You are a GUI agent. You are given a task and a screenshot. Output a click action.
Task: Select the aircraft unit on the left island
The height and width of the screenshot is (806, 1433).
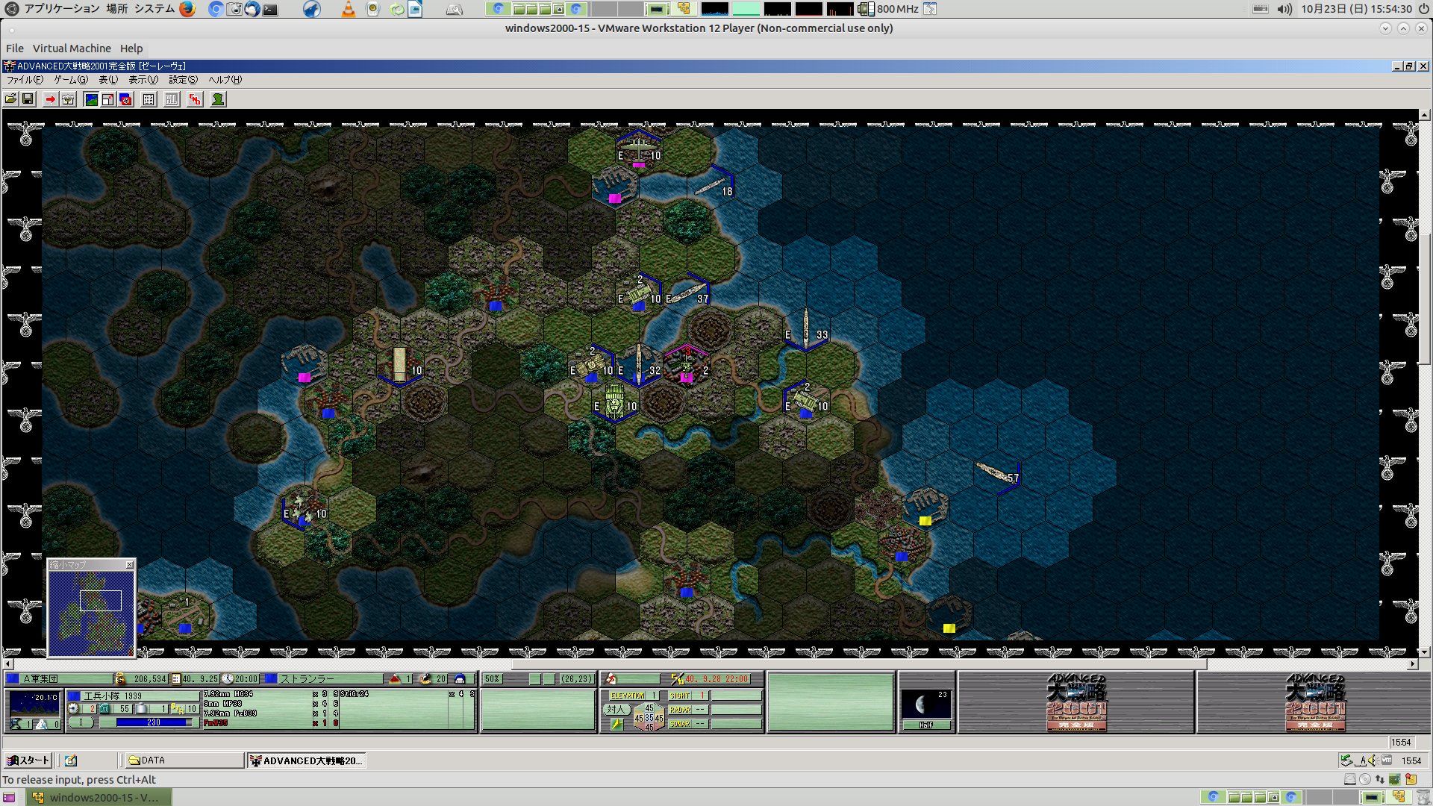304,508
